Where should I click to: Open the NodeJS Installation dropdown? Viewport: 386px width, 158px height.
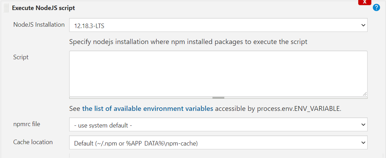coord(218,25)
